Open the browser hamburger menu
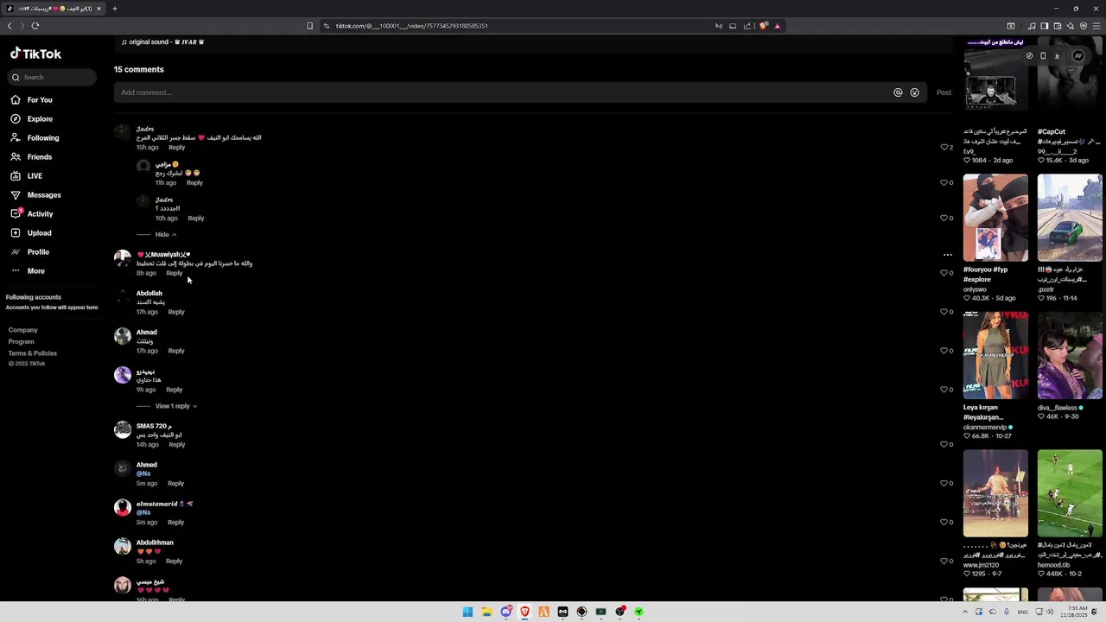The width and height of the screenshot is (1106, 622). 1096,26
